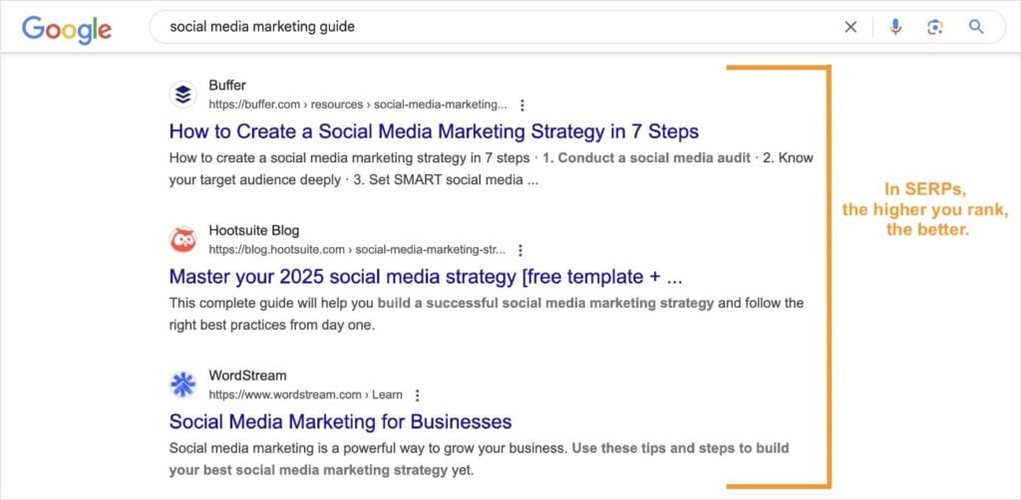Click the WordStream site name
Screen dimensions: 1021x500
point(247,375)
